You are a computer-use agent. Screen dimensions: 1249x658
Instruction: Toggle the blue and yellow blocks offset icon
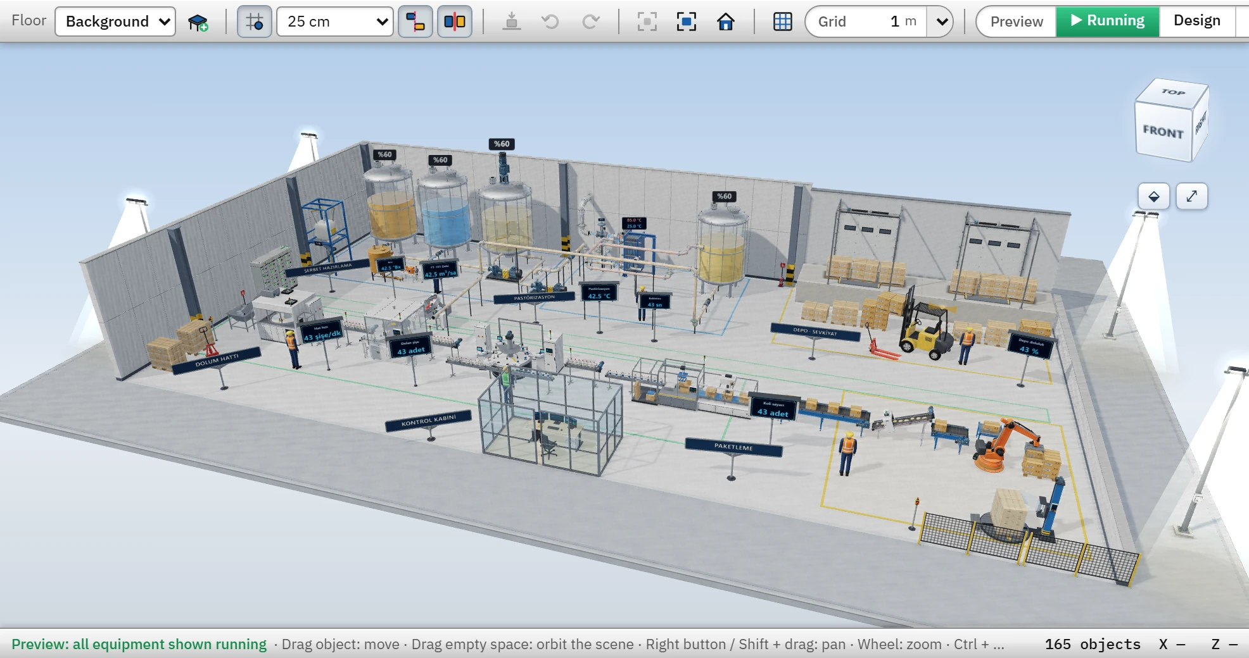(x=415, y=22)
